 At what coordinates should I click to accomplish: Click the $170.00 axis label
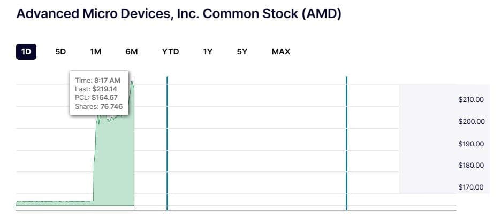[x=471, y=187]
